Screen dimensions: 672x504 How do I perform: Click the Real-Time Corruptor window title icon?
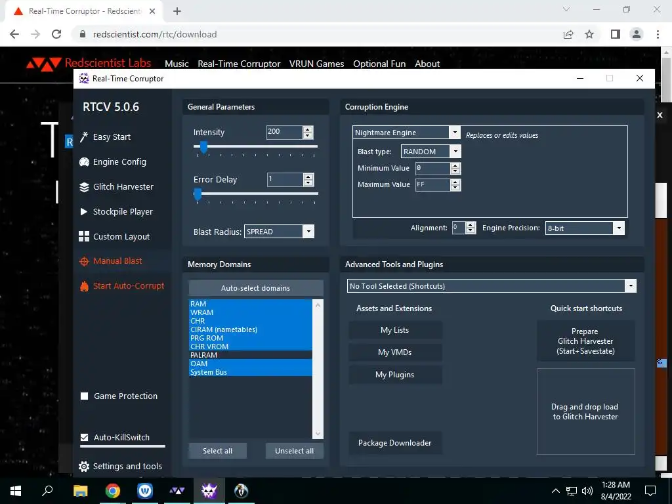click(84, 79)
